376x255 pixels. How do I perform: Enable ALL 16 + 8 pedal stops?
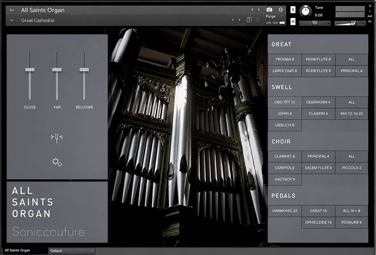pos(352,211)
